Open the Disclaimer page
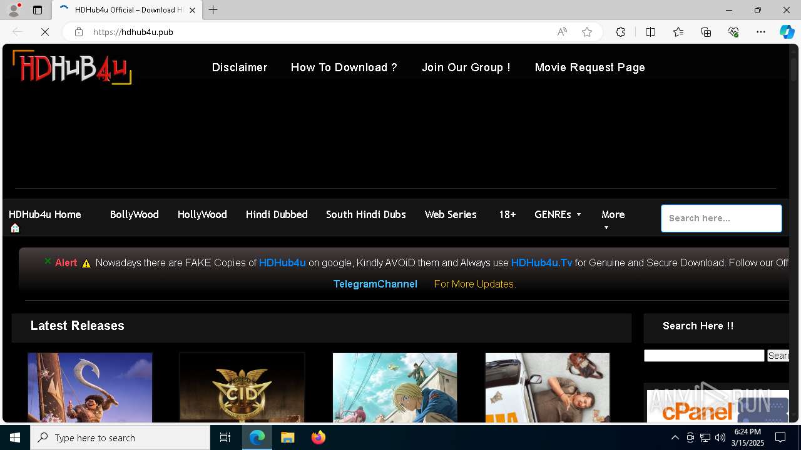This screenshot has width=801, height=450. (x=240, y=67)
